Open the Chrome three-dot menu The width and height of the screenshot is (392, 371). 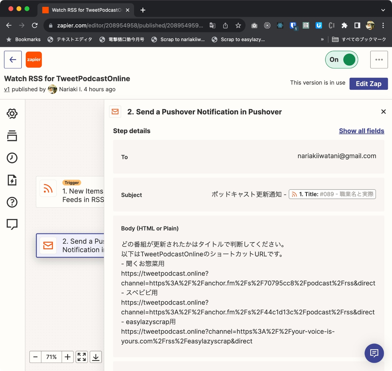click(x=383, y=26)
